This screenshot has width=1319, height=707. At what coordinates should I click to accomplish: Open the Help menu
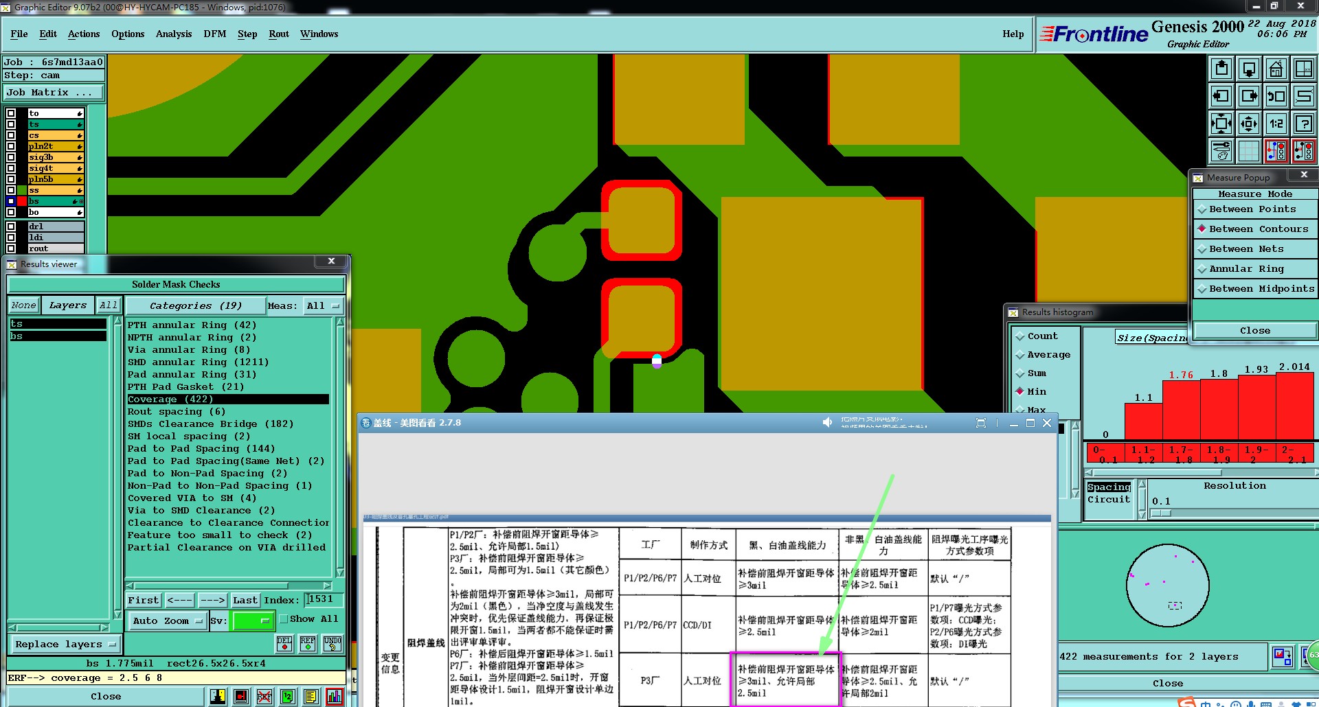[x=1013, y=34]
